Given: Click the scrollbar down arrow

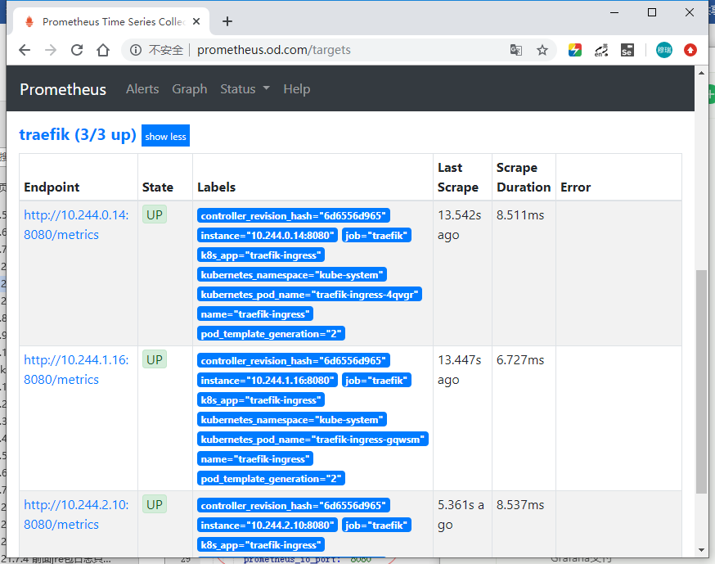Looking at the screenshot, I should click(x=701, y=550).
